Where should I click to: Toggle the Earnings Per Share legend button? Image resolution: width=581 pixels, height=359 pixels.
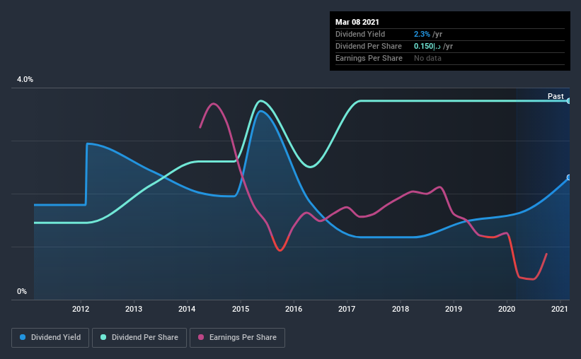(x=238, y=338)
